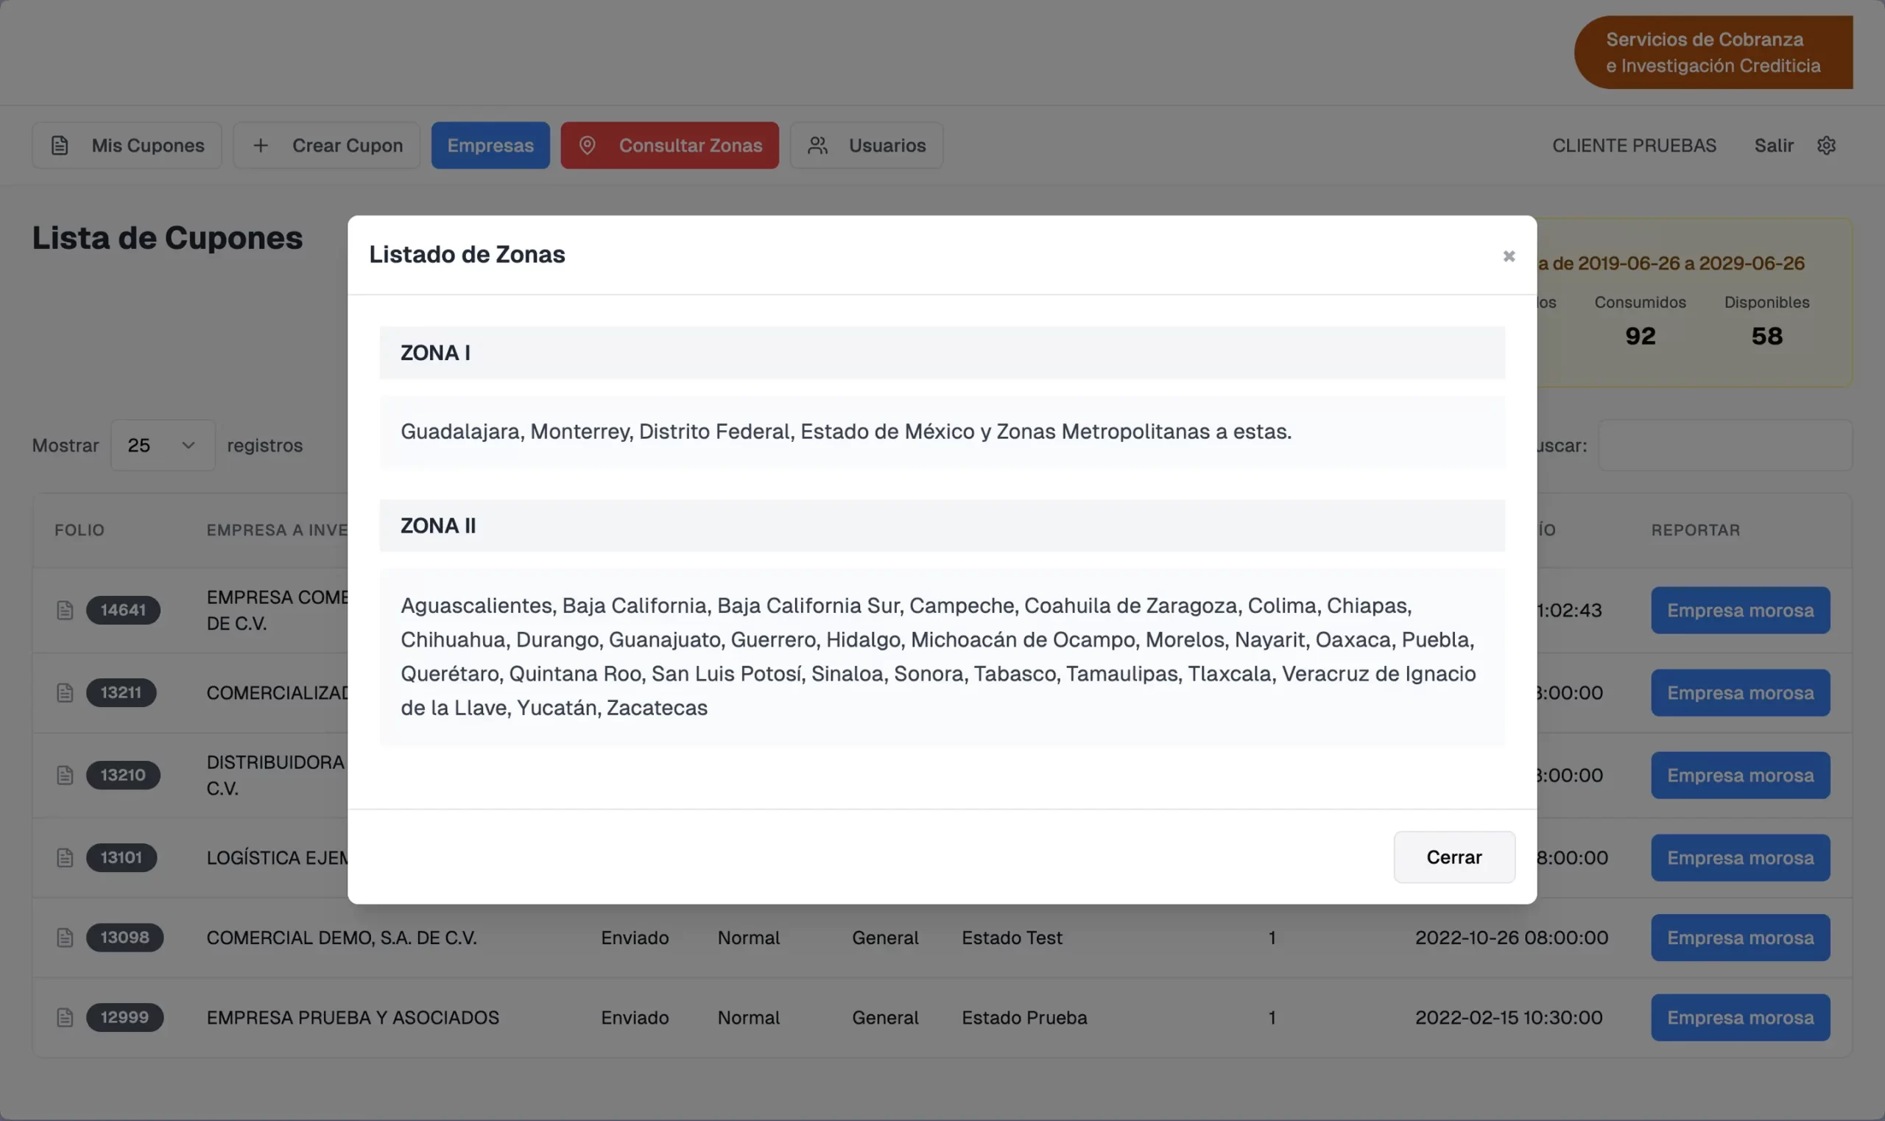1885x1121 pixels.
Task: Sort table by FOLIO column header
Action: [80, 530]
